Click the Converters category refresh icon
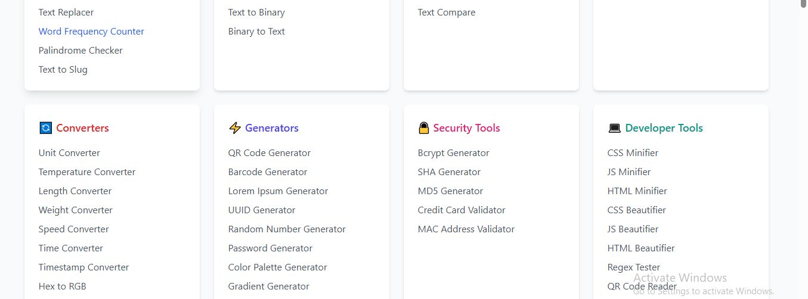This screenshot has width=808, height=299. pyautogui.click(x=45, y=128)
